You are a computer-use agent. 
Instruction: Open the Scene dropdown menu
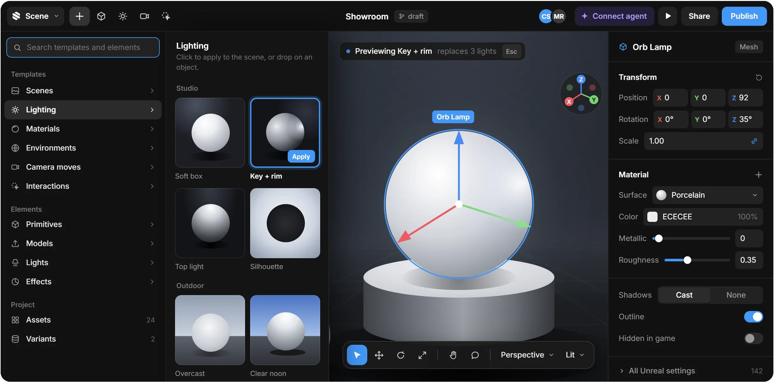pyautogui.click(x=35, y=16)
